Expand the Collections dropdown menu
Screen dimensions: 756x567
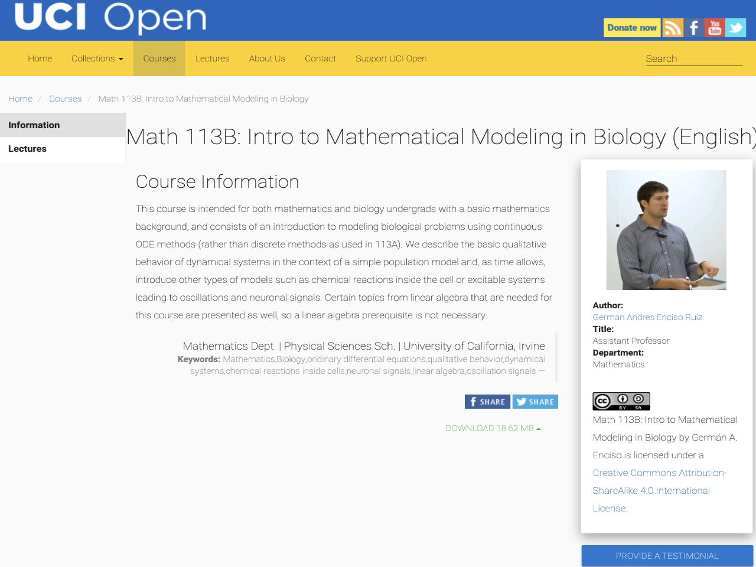(97, 58)
